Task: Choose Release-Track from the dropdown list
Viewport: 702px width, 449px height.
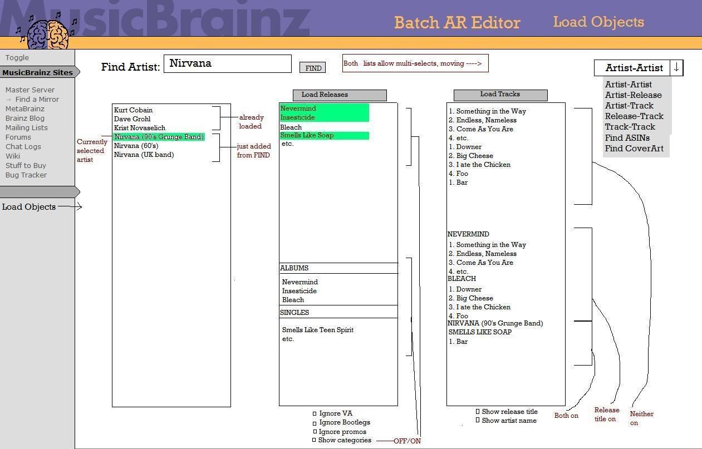Action: [x=634, y=116]
